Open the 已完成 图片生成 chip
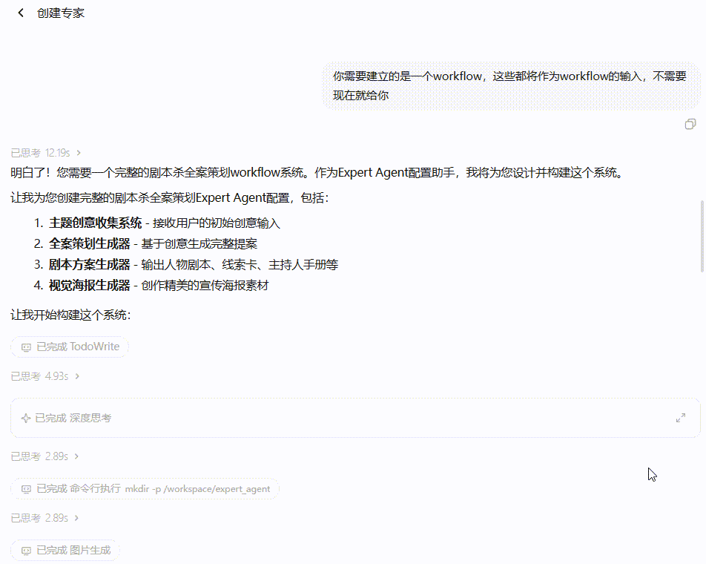 tap(65, 550)
